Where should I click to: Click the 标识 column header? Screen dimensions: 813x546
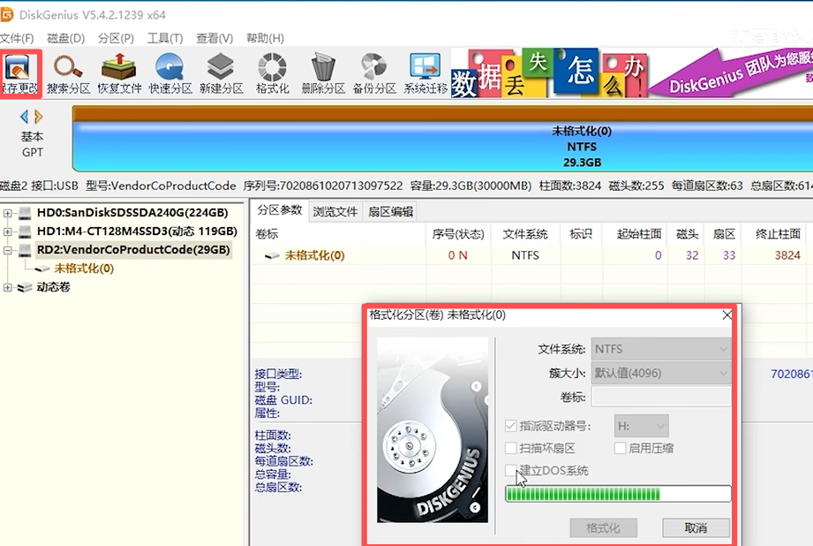pyautogui.click(x=581, y=235)
